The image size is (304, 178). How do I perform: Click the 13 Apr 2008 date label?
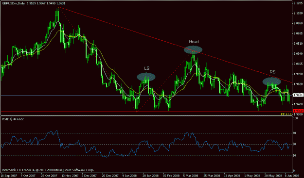tap(232, 176)
